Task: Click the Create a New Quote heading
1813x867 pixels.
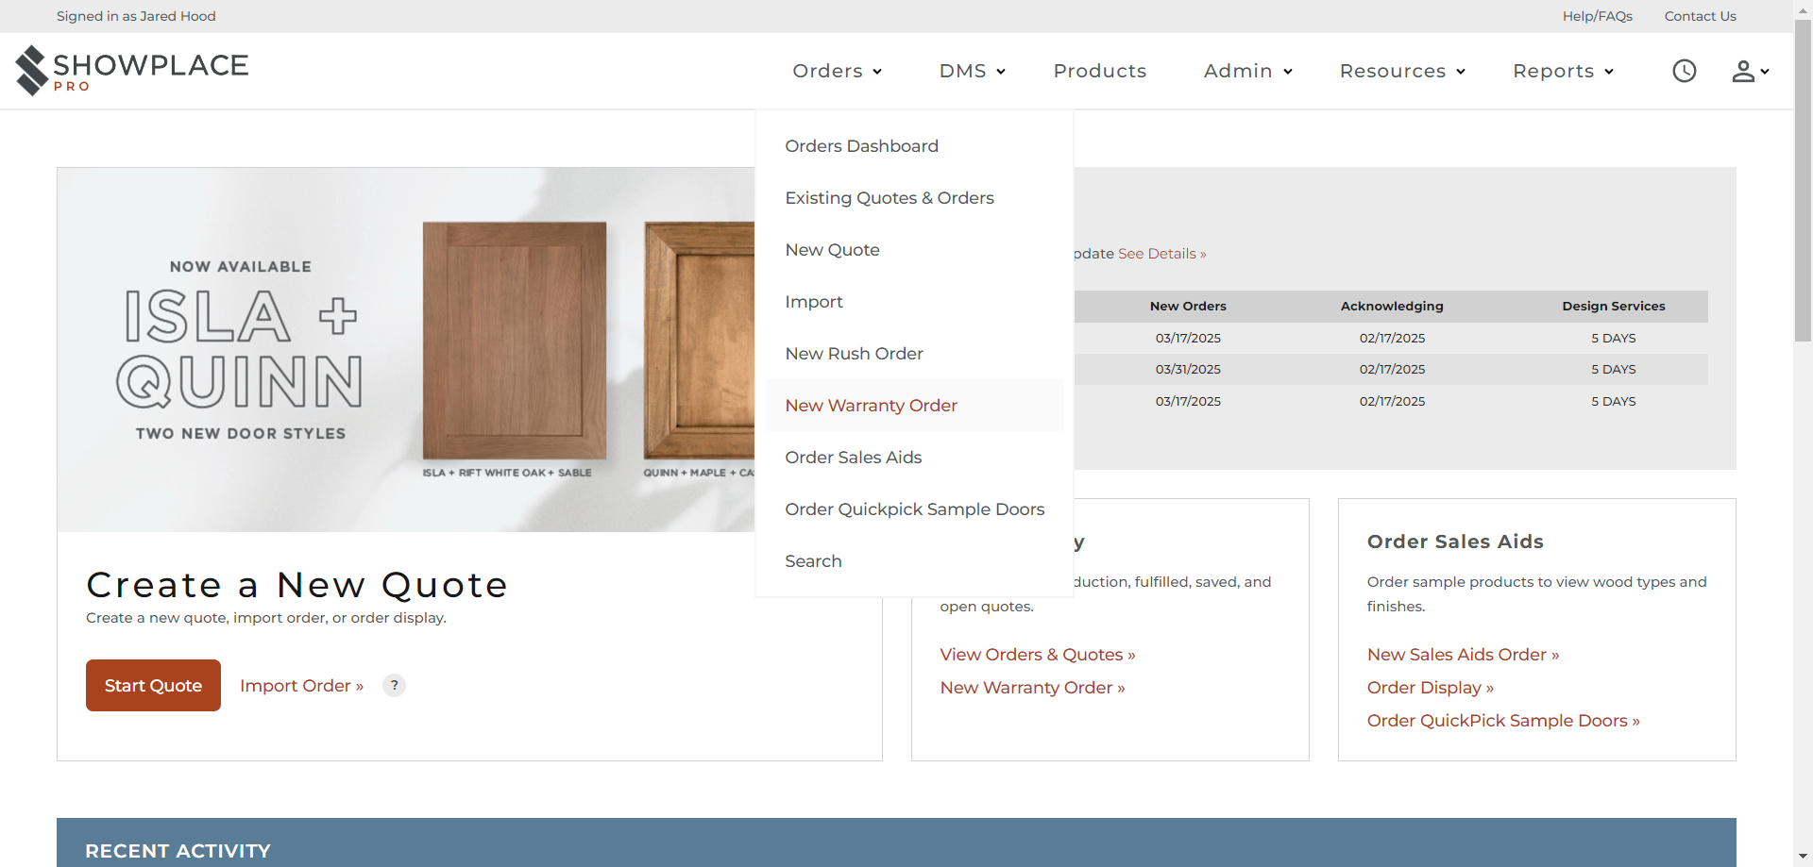Action: point(297,585)
